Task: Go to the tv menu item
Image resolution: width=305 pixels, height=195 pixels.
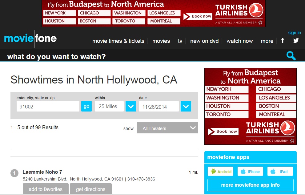Action: pos(180,41)
